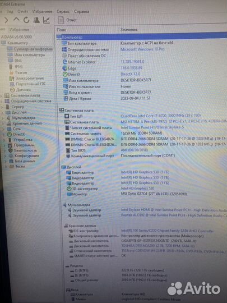Click the Отчёт report toolbar button
Image resolution: width=227 pixels, height=303 pixels.
coord(68,20)
